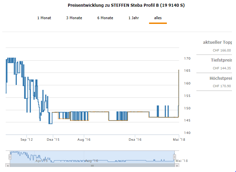
Task: Click the Höchstpreis value CHF 170.90
Action: pyautogui.click(x=222, y=86)
